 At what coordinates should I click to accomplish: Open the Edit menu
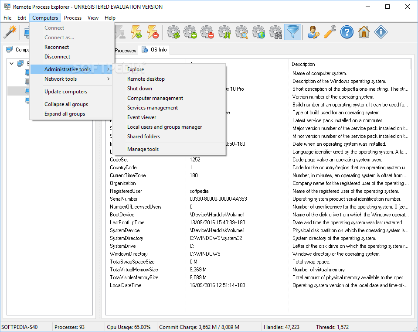coord(22,17)
